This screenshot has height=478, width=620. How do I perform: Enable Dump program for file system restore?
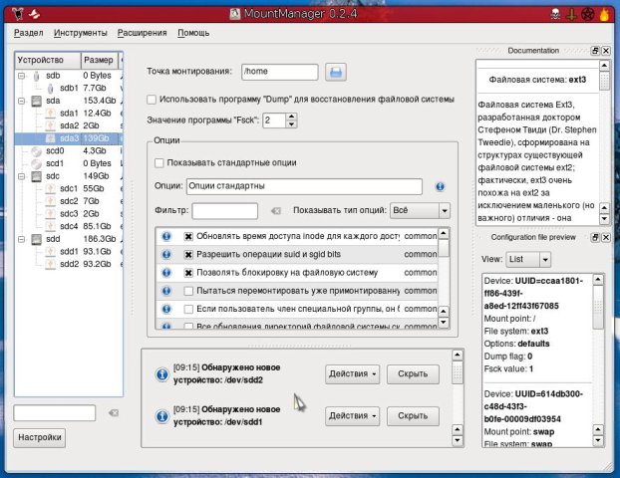tap(152, 100)
